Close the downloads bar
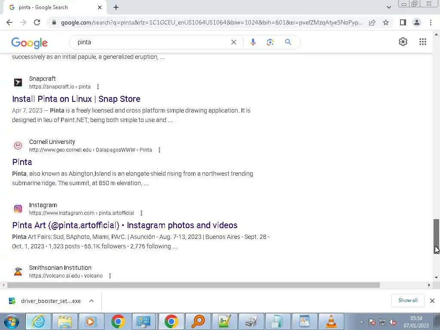The height and width of the screenshot is (330, 440). pyautogui.click(x=432, y=301)
